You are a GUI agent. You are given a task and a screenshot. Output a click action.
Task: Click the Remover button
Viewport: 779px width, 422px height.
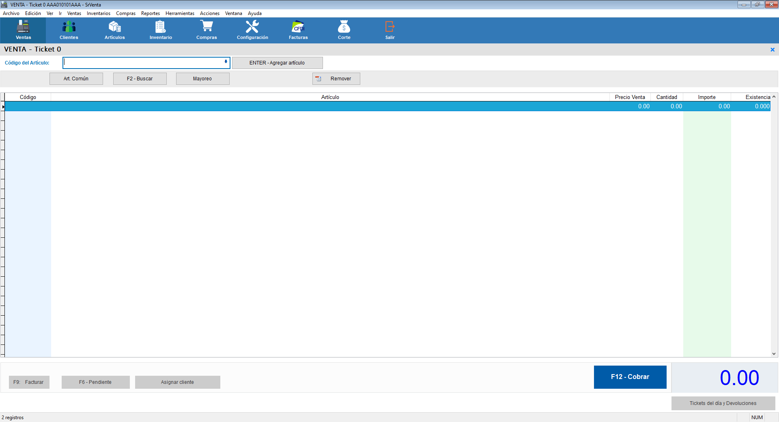tap(336, 79)
